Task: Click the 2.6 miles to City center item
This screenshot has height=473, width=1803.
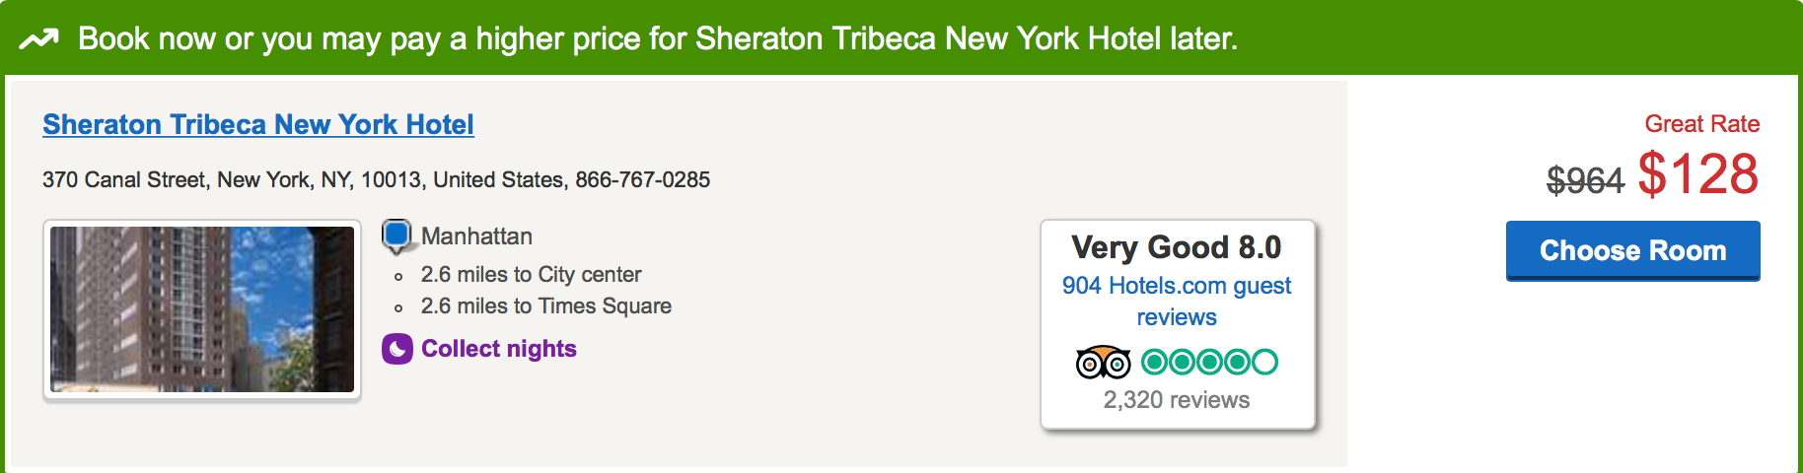Action: click(531, 275)
